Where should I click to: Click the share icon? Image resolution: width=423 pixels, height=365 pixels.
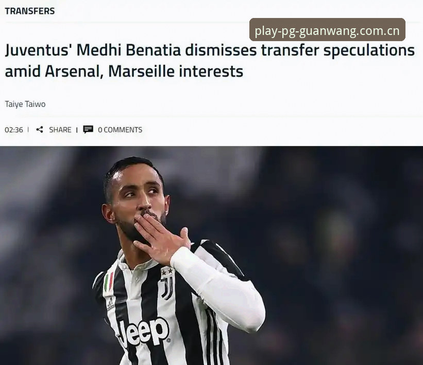(x=40, y=130)
